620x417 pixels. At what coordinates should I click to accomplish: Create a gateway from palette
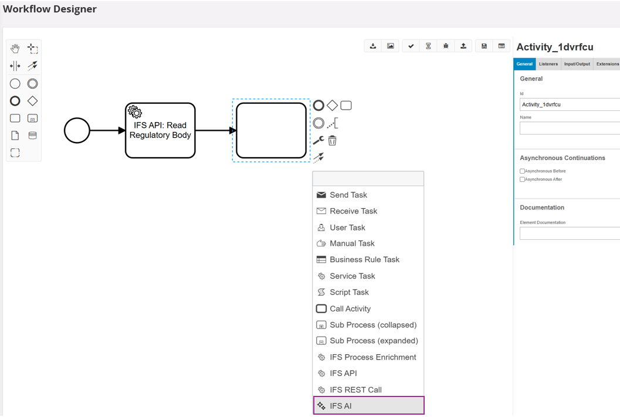pos(32,101)
